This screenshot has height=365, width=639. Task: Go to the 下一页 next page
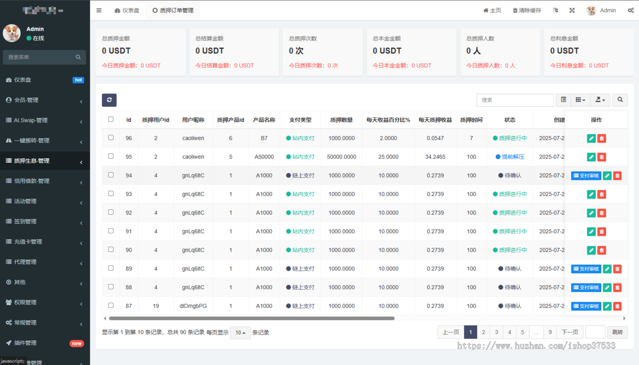570,332
